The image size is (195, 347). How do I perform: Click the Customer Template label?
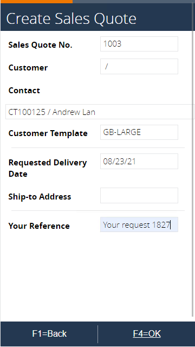[x=48, y=133]
